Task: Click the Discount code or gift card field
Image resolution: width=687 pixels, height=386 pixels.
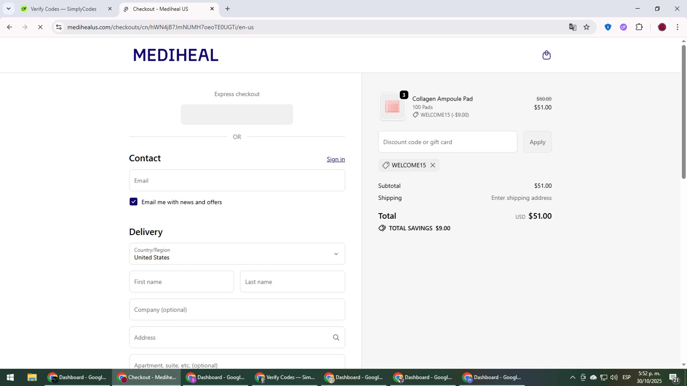Action: pos(447,142)
